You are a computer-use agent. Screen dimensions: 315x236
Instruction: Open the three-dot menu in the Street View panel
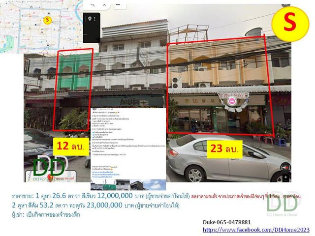(94, 19)
